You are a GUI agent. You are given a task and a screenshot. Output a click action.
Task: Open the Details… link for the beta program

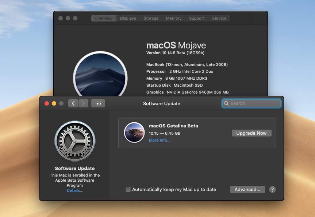(x=75, y=190)
